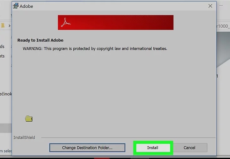Expand the breadcrumb chevron in File Explorer
The image size is (230, 159).
point(10,26)
